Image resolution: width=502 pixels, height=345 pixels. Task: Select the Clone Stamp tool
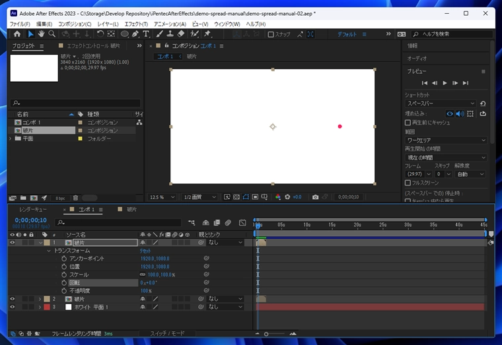[x=170, y=34]
